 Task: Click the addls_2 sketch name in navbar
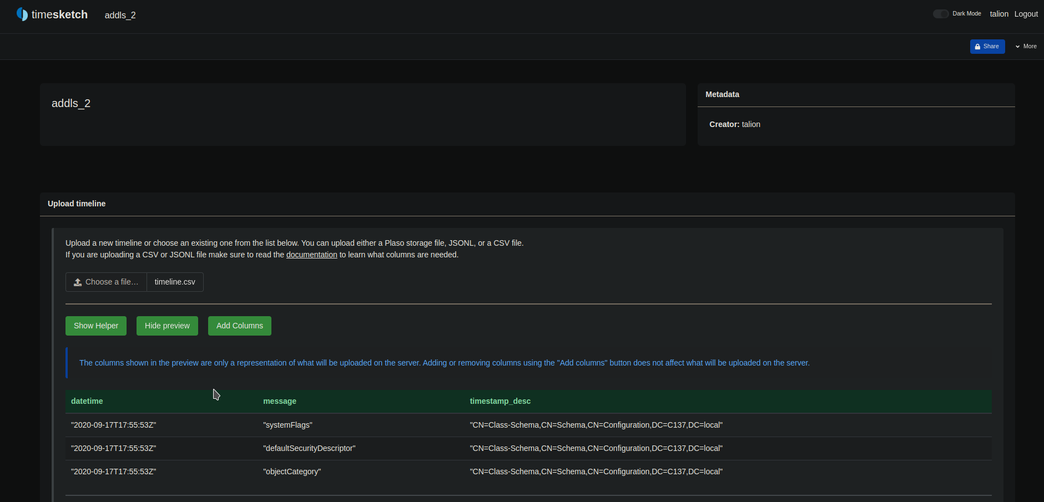pos(120,15)
